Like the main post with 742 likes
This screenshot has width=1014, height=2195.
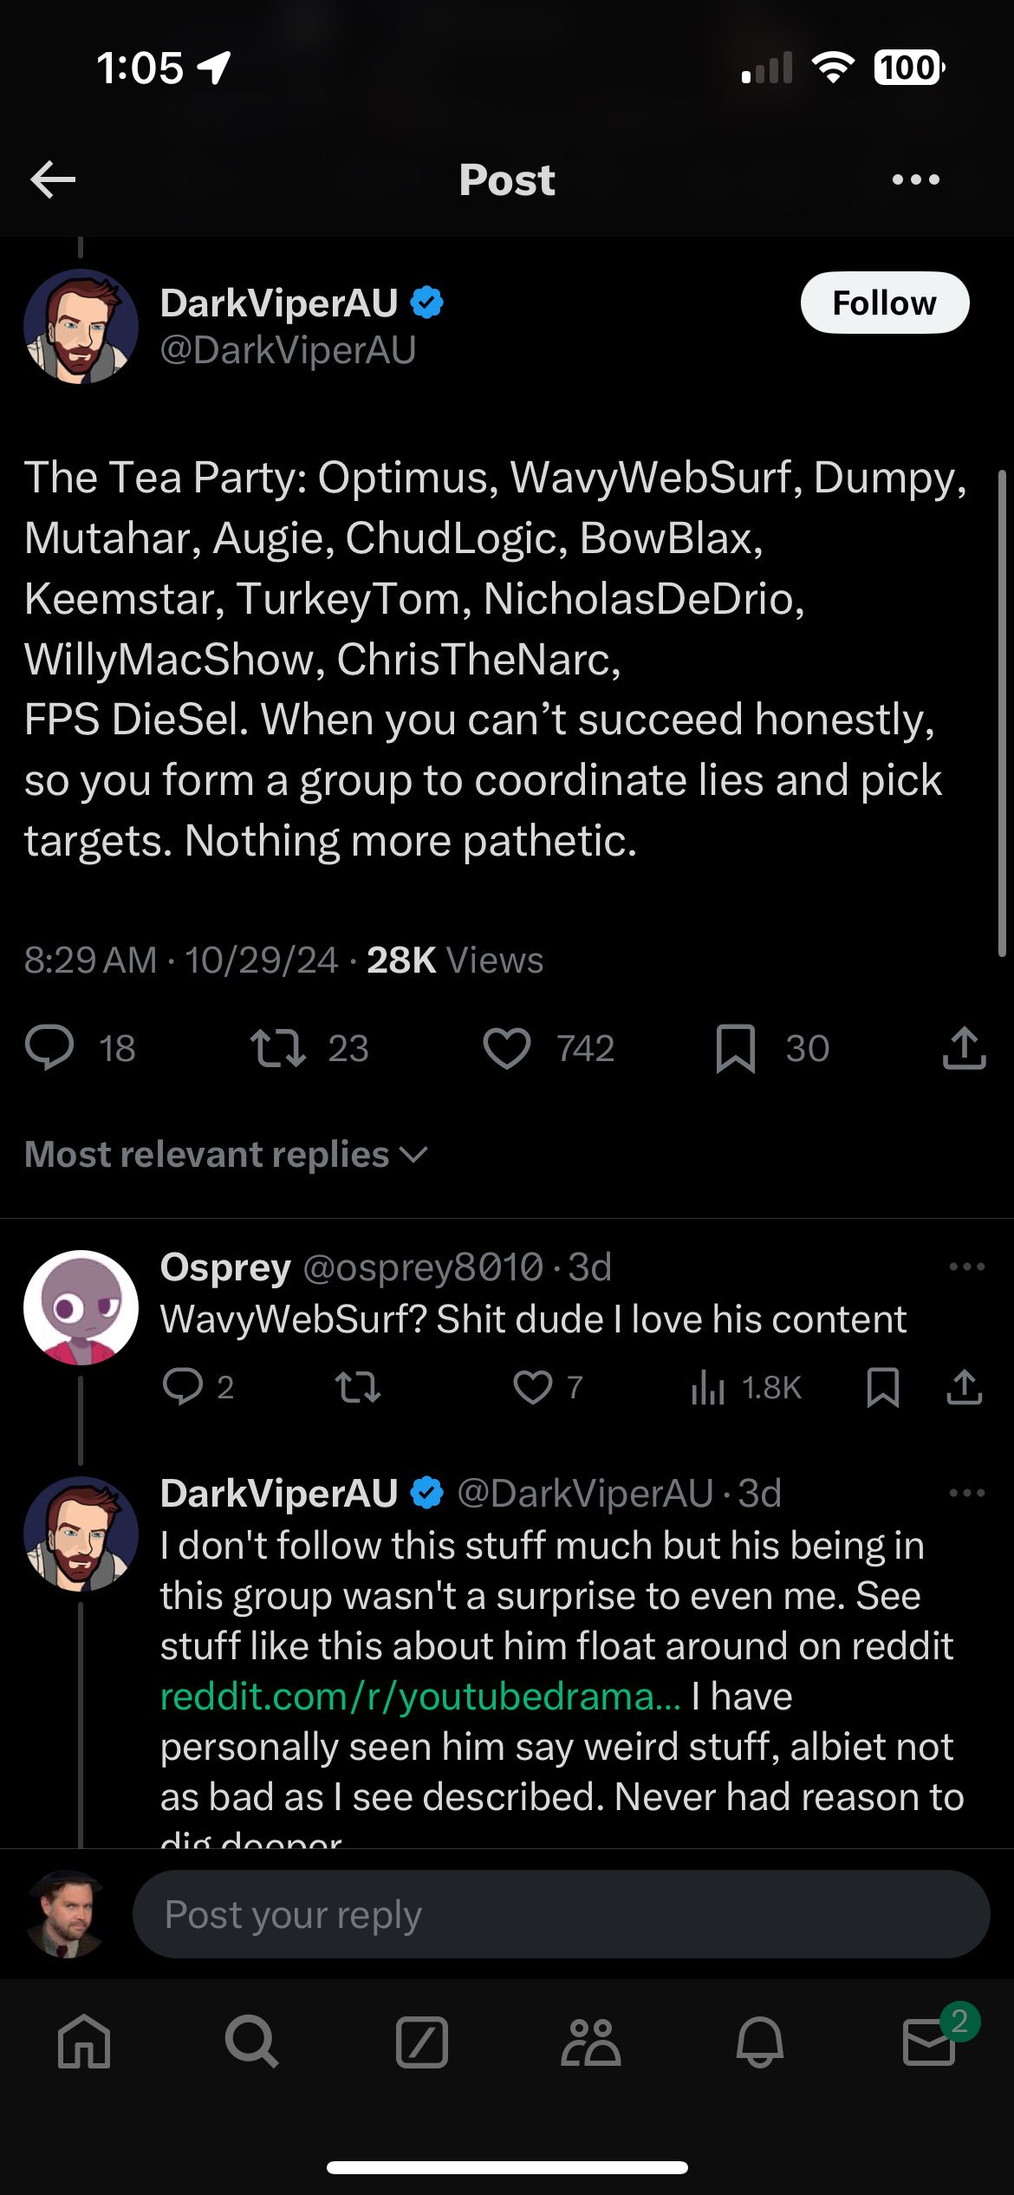coord(507,1047)
